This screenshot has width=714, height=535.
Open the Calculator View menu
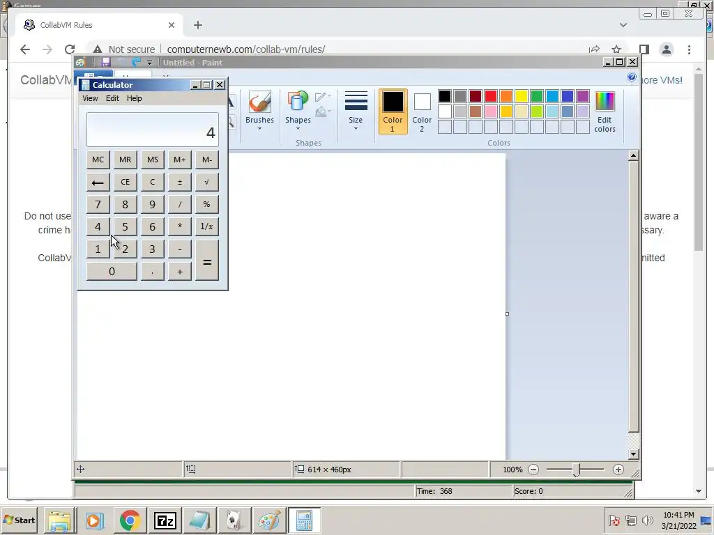pyautogui.click(x=90, y=98)
